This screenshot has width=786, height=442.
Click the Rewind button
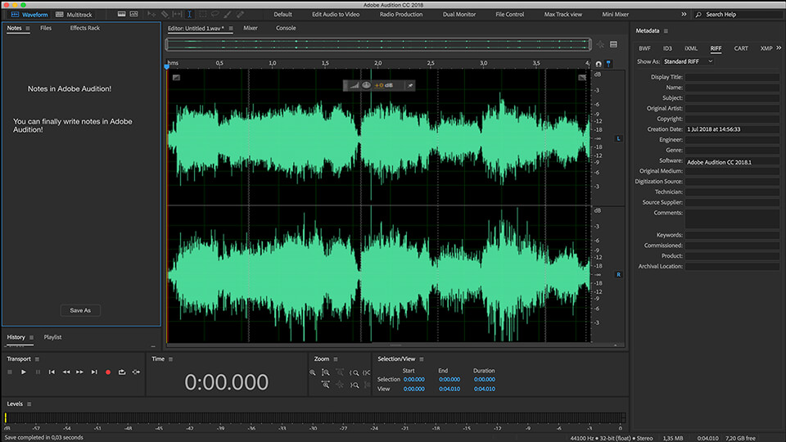click(x=65, y=372)
